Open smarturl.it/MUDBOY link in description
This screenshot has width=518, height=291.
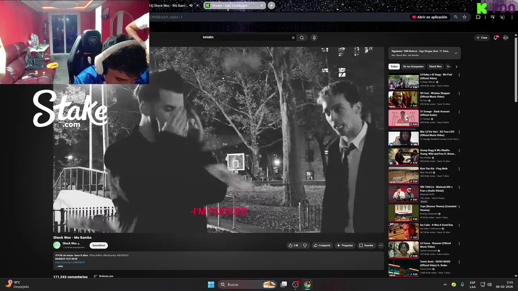(x=70, y=262)
